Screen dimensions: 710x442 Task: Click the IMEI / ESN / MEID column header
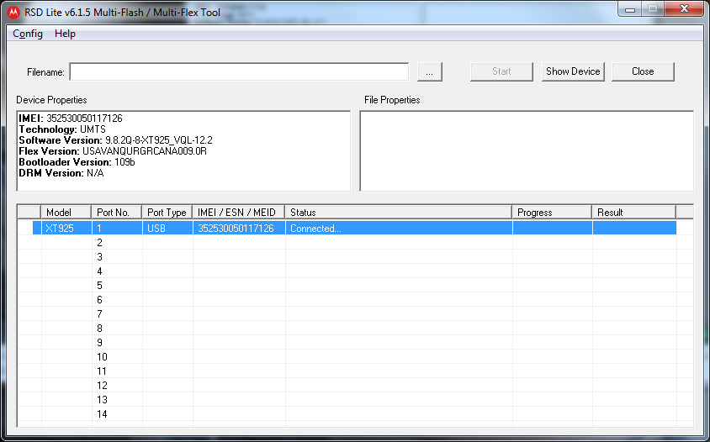(239, 213)
